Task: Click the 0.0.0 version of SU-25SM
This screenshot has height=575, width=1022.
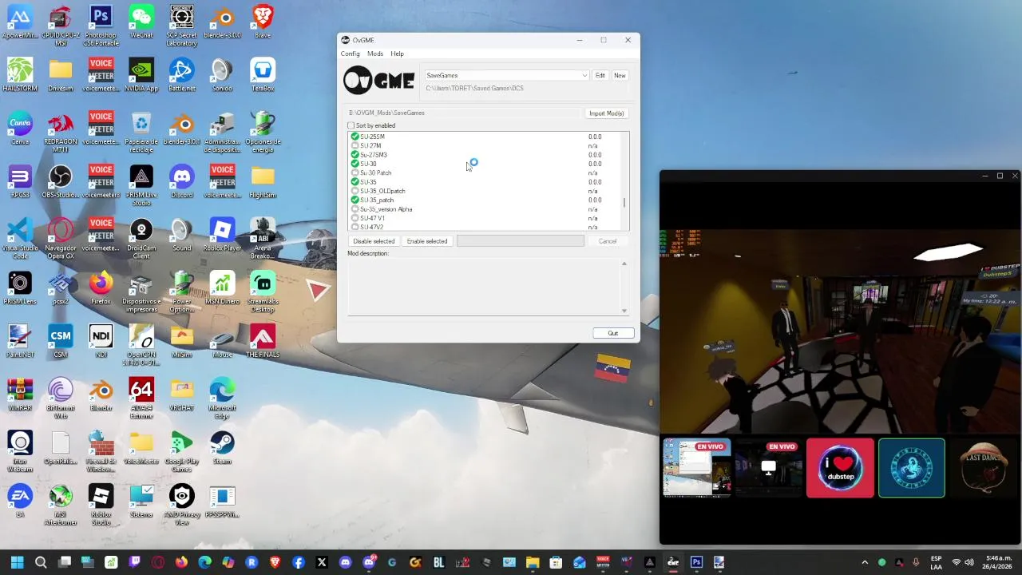Action: [x=595, y=137]
